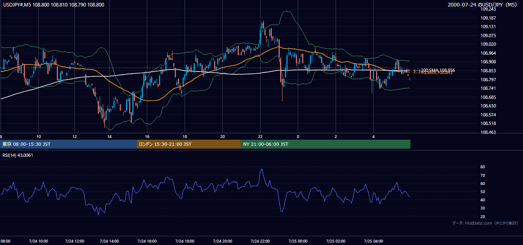
Task: Click the 7/25 00:00 bottom time label
Action: (298, 241)
